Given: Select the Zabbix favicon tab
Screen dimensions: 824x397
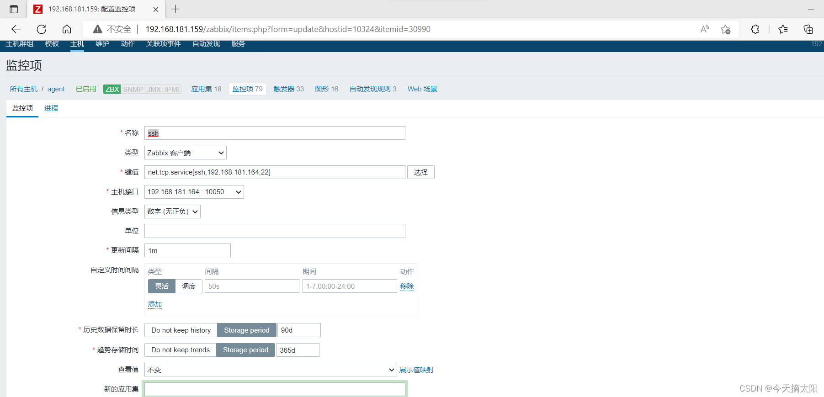Looking at the screenshot, I should click(x=38, y=9).
